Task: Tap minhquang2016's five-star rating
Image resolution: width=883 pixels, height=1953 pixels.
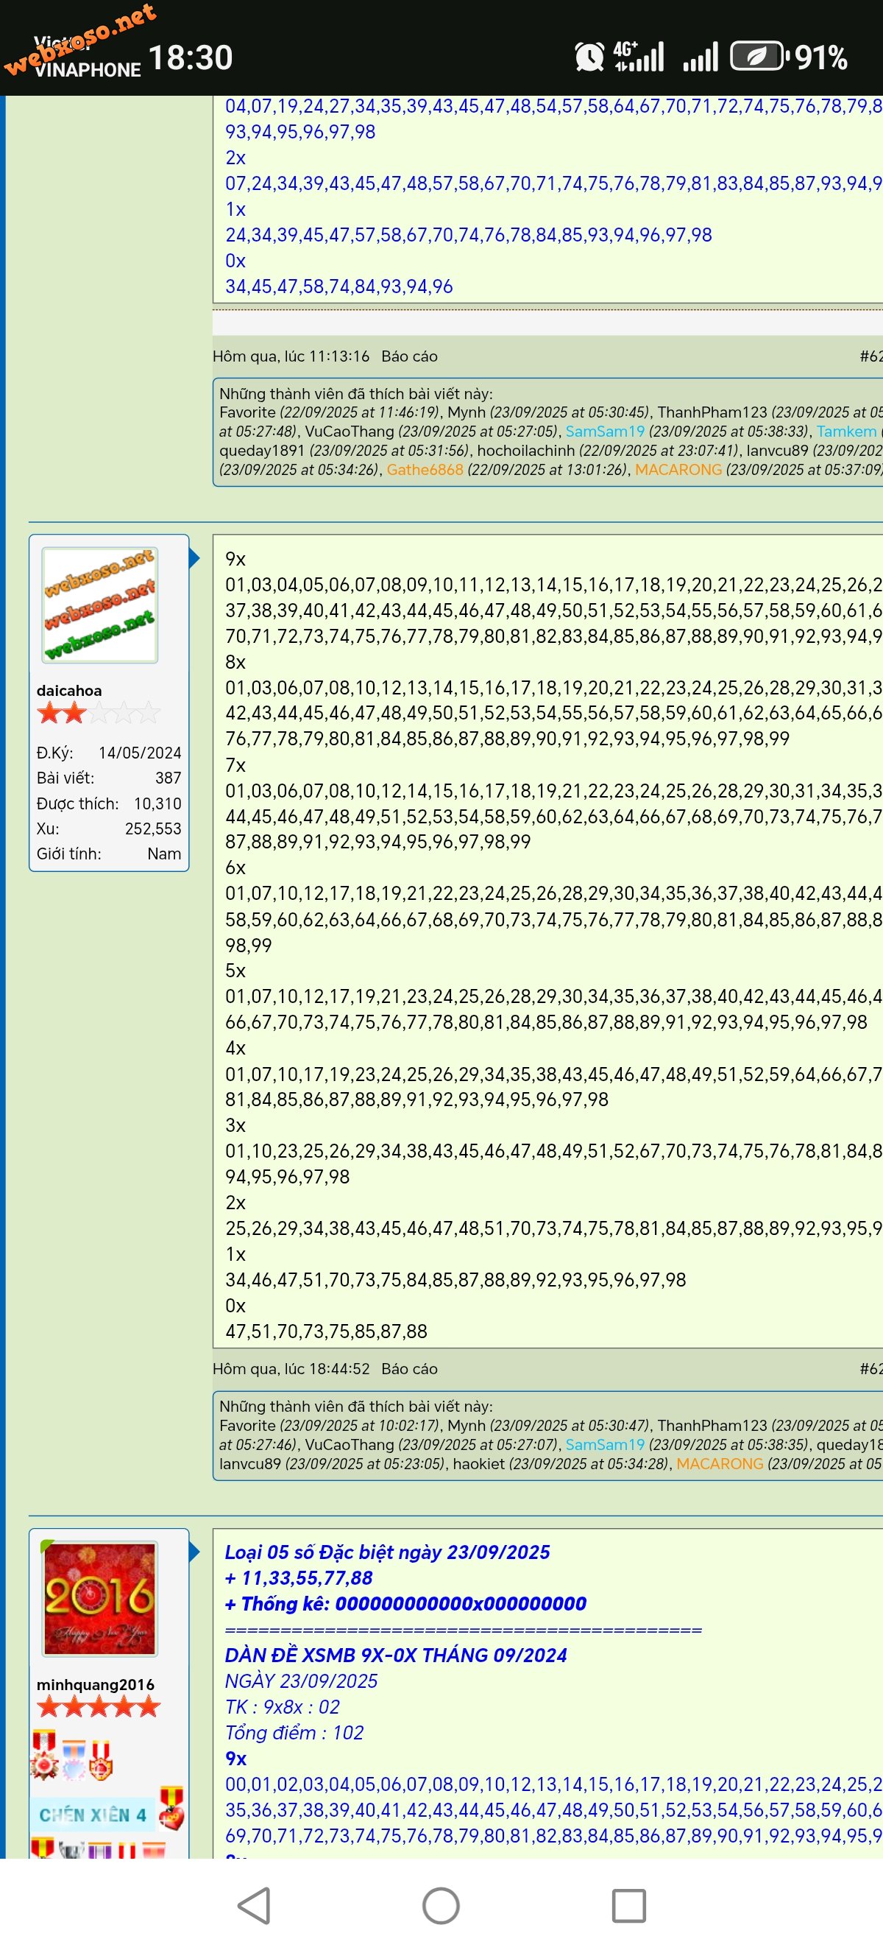Action: point(99,1706)
